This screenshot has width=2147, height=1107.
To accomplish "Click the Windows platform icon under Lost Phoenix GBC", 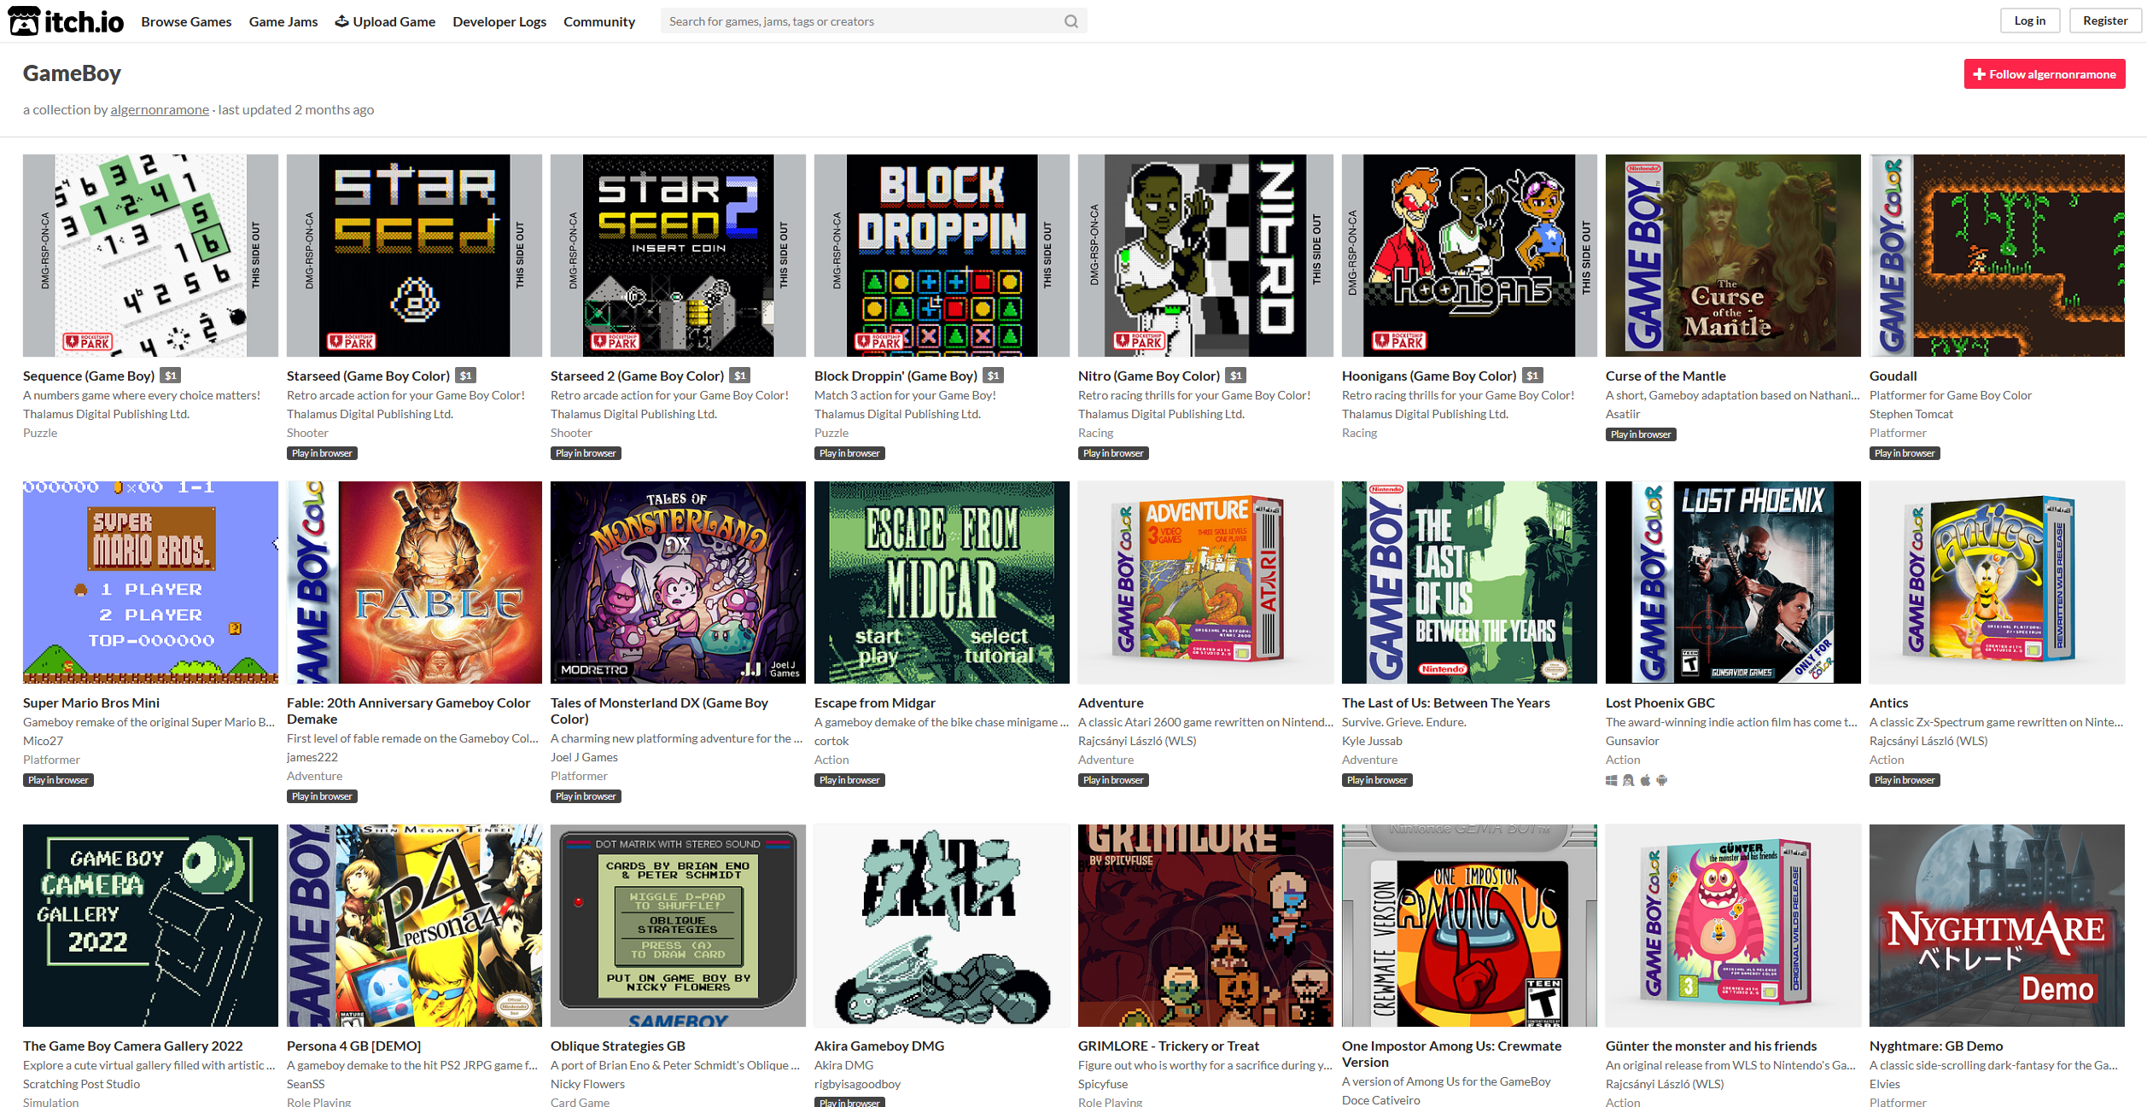I will pos(1612,780).
